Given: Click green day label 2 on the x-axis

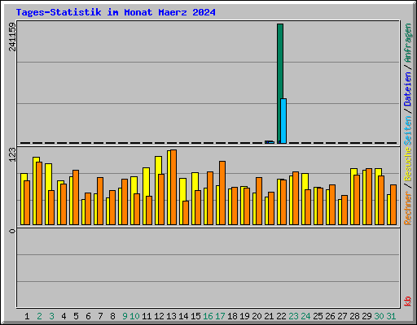Looking at the screenshot, I should tap(39, 316).
